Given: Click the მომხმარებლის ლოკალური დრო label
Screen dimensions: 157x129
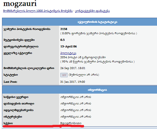Looking at the screenshot, I should 29,68.
